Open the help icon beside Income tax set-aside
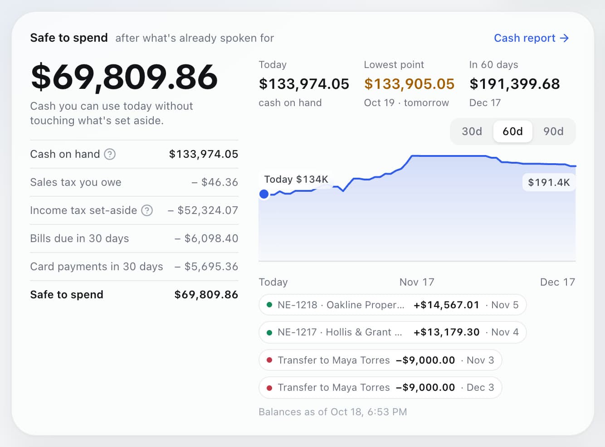 (147, 210)
